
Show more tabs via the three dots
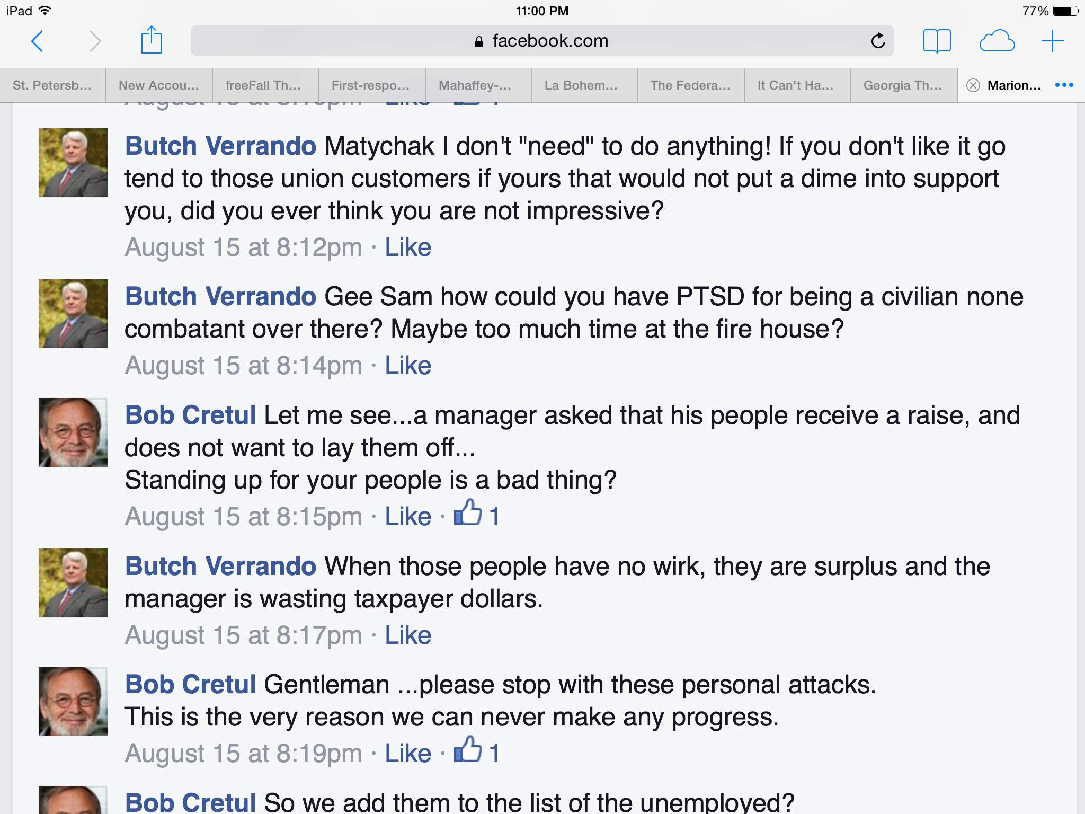(1064, 85)
